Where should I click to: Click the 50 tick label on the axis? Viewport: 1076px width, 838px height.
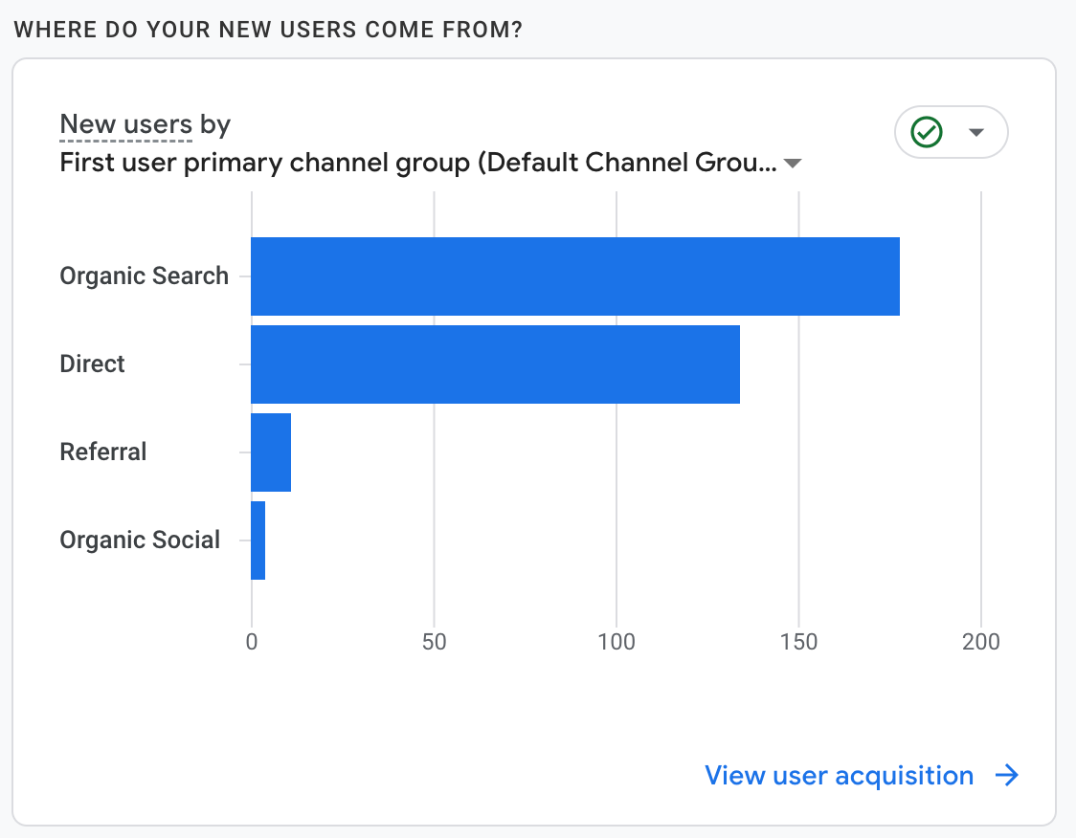[x=435, y=642]
